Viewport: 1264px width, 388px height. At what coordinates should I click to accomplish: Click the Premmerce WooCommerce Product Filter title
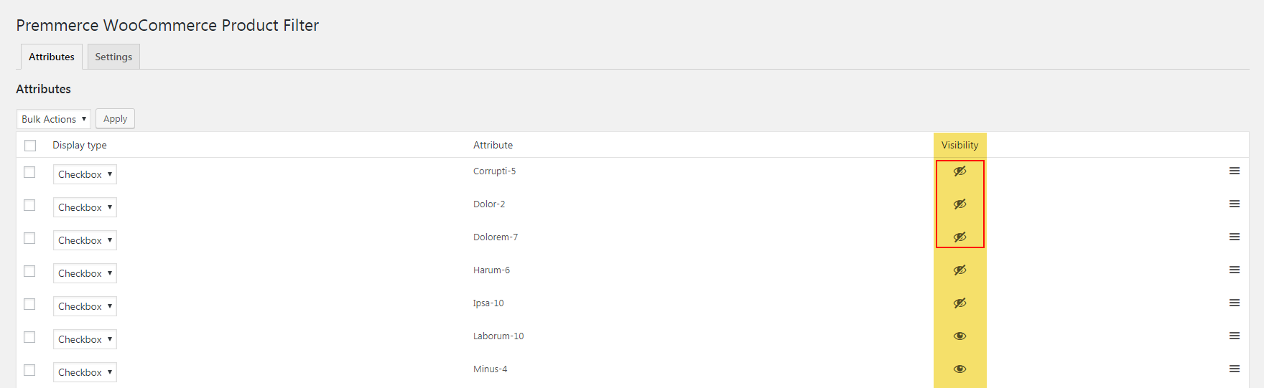pyautogui.click(x=167, y=25)
